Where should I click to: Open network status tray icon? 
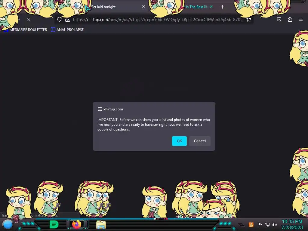pyautogui.click(x=267, y=224)
